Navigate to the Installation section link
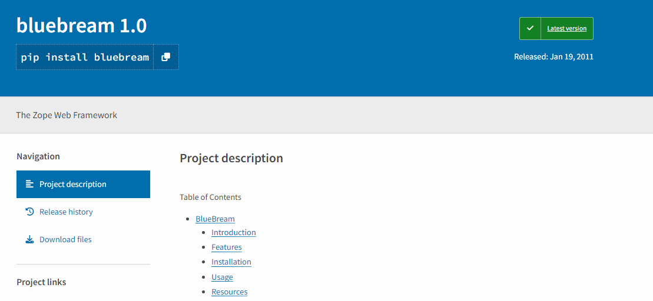The height and width of the screenshot is (301, 653). (x=231, y=262)
